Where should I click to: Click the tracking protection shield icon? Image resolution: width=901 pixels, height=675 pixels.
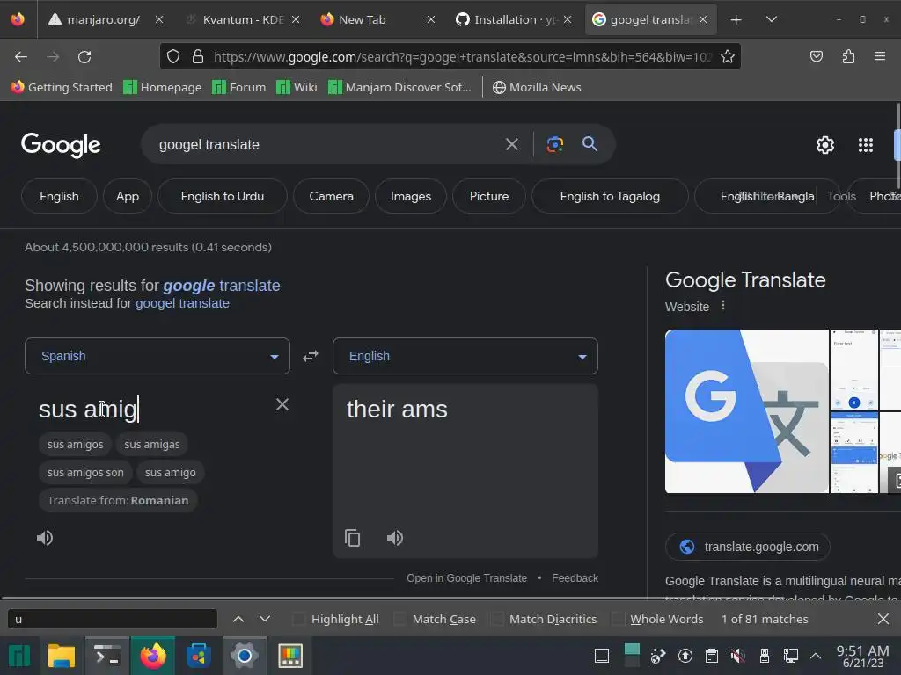click(173, 56)
